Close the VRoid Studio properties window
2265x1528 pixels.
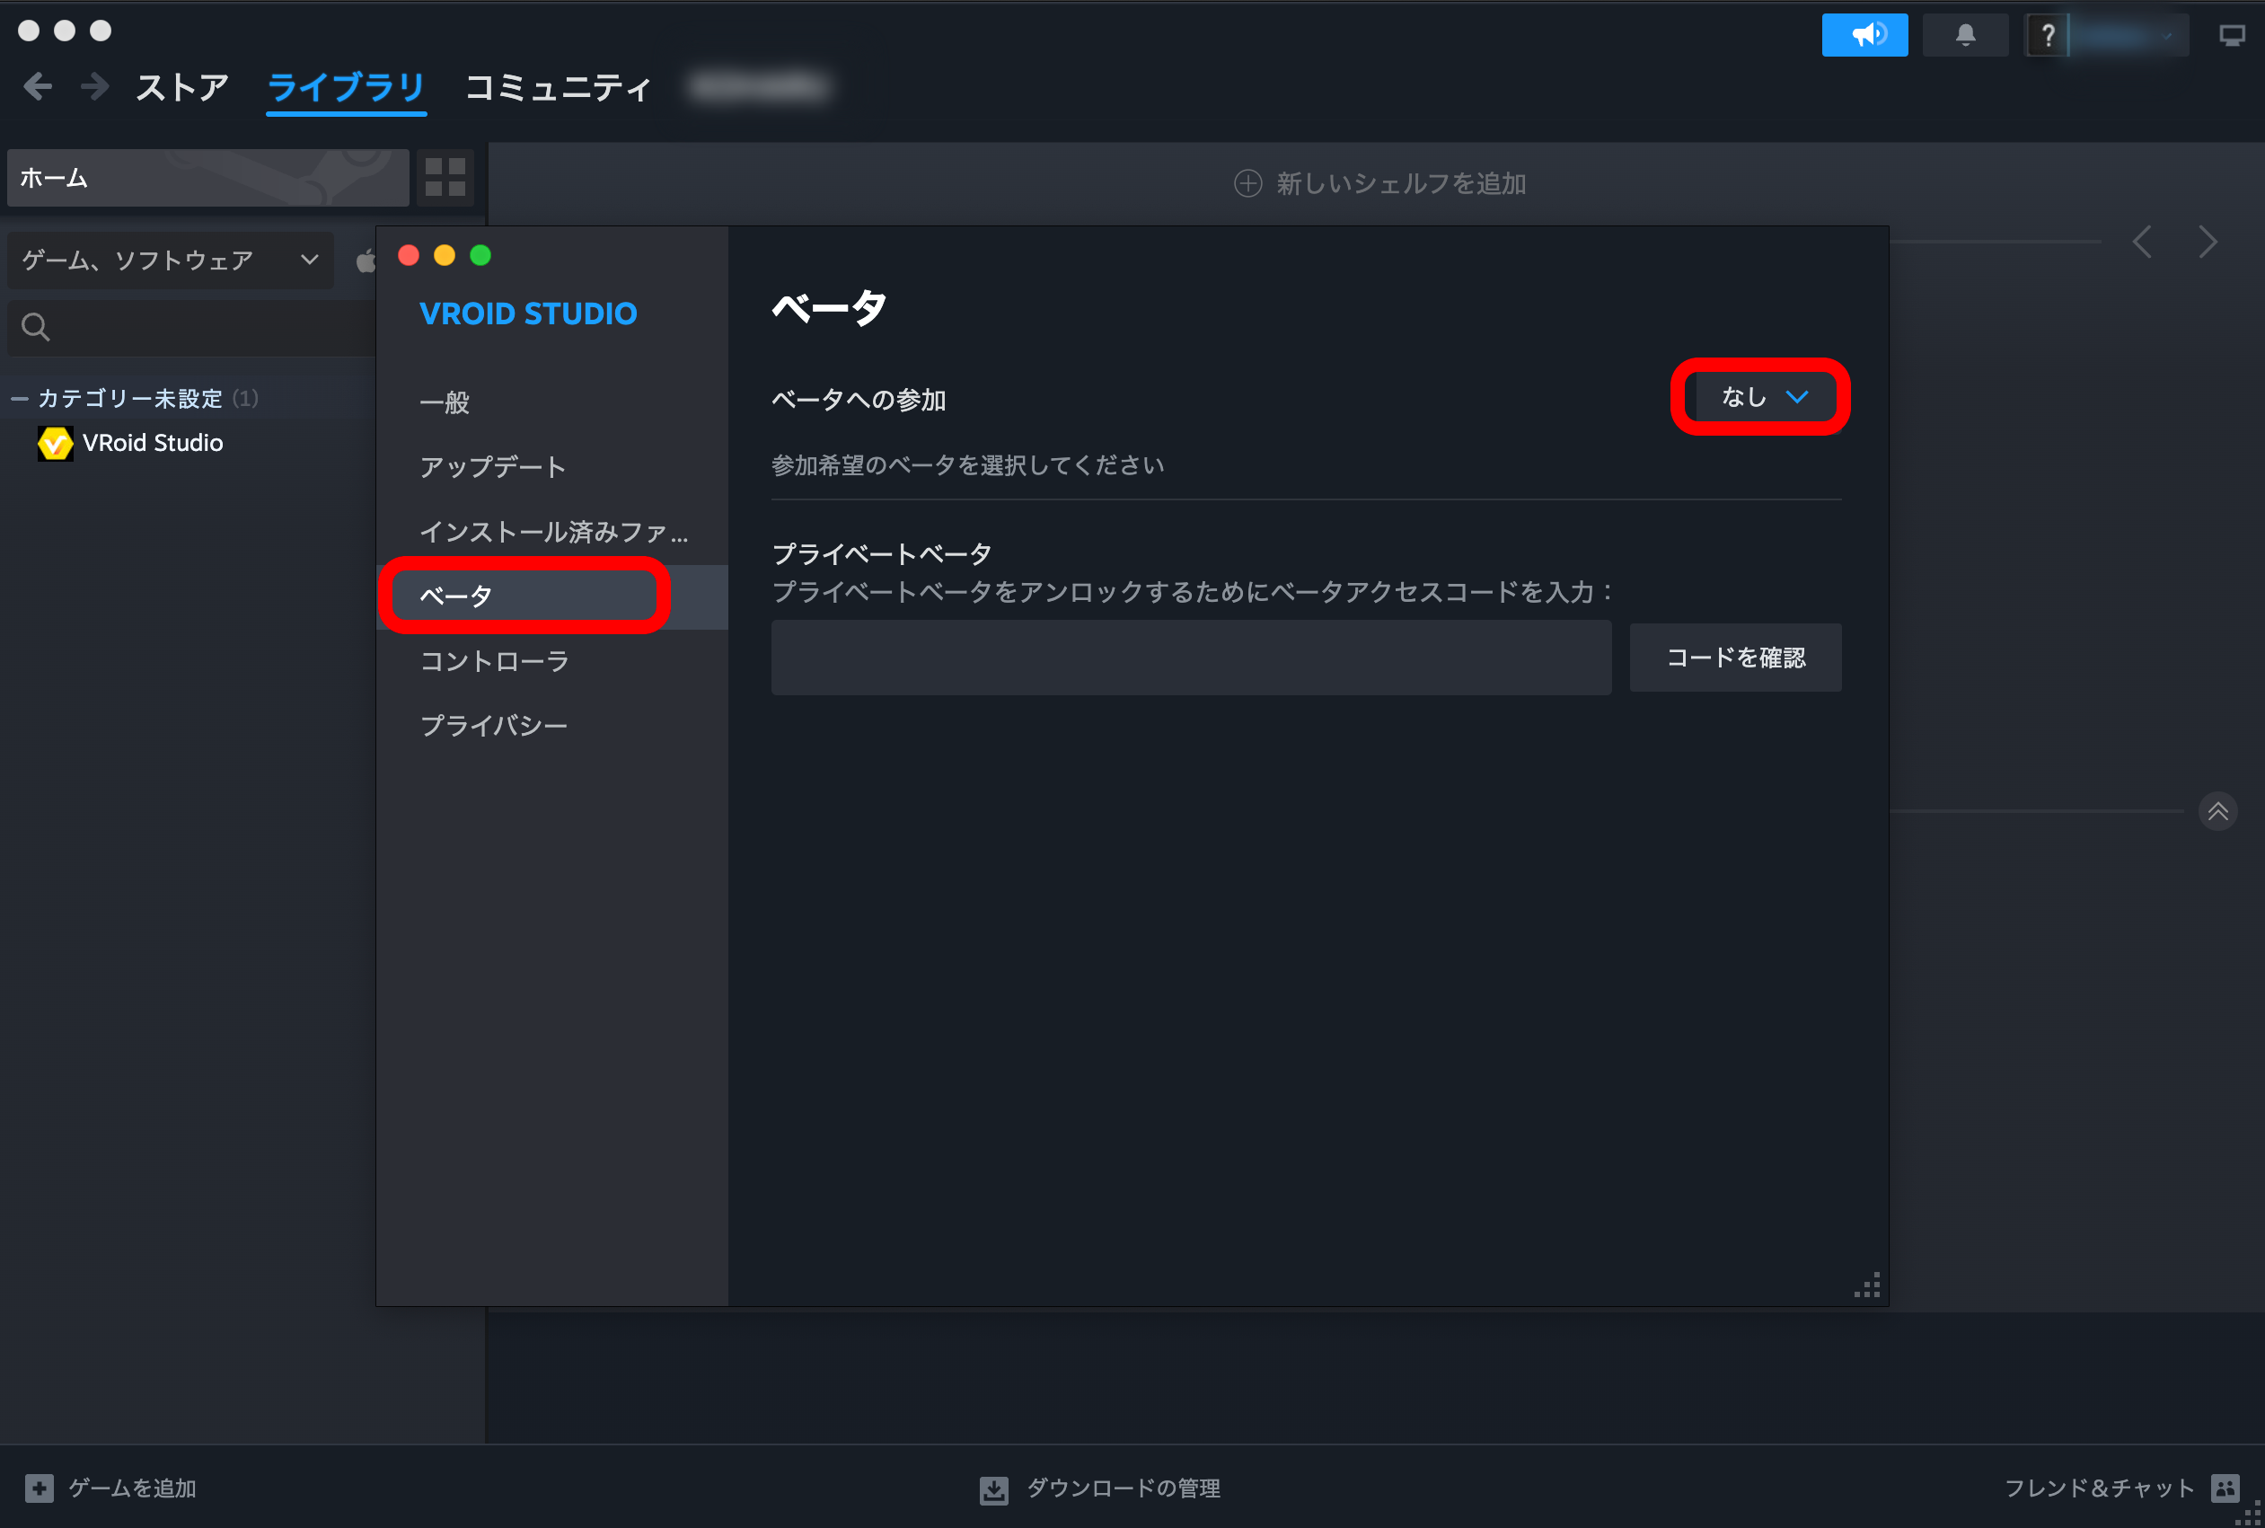pos(410,255)
